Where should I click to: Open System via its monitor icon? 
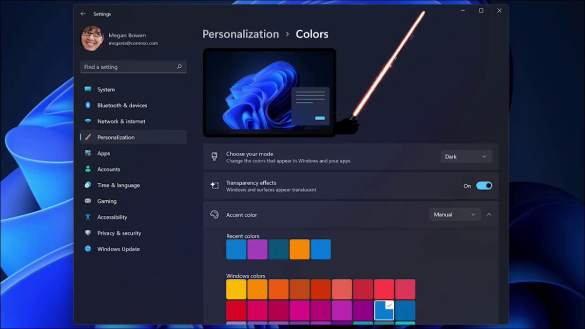88,89
